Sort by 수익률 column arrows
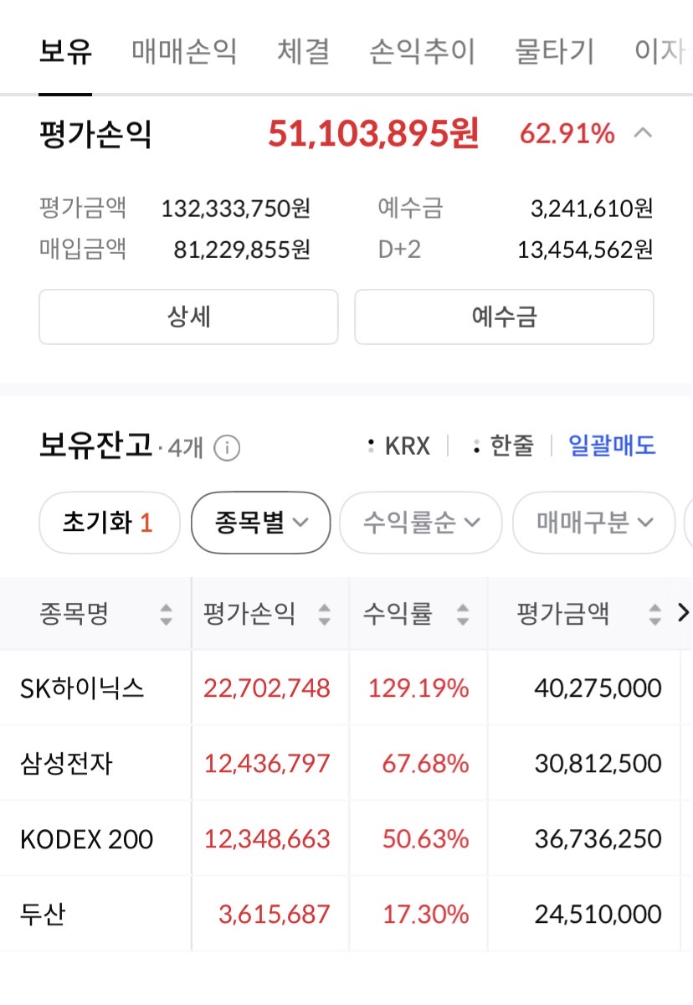This screenshot has height=1005, width=693. click(462, 615)
